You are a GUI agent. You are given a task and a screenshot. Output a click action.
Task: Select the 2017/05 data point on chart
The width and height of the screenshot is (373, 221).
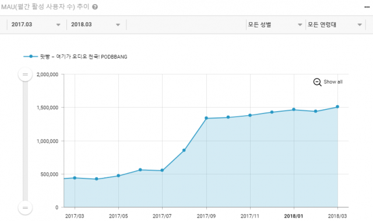click(118, 176)
